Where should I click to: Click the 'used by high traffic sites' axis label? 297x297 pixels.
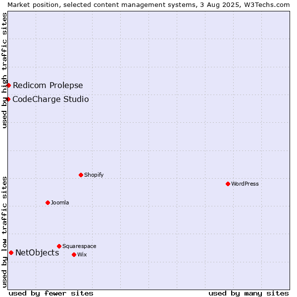[4, 70]
